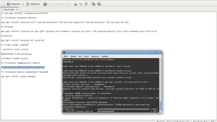Click the terminal window title bar icon
This screenshot has height=122, width=217.
[64, 53]
